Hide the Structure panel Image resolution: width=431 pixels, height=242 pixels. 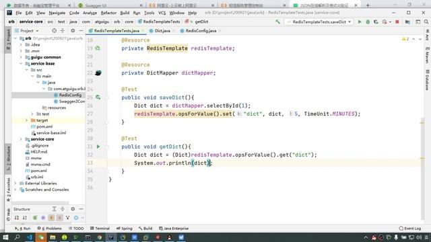(x=81, y=209)
